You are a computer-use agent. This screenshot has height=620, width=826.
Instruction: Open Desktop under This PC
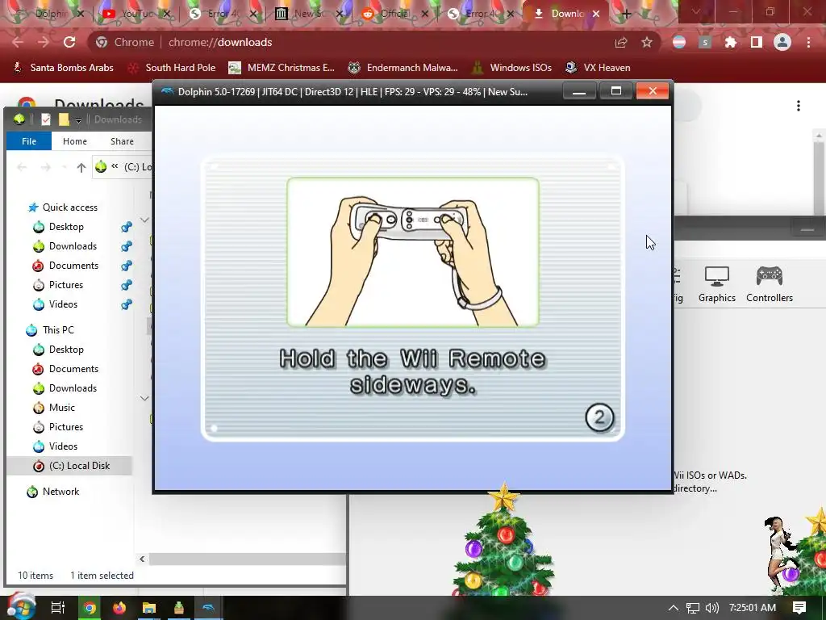pyautogui.click(x=66, y=350)
